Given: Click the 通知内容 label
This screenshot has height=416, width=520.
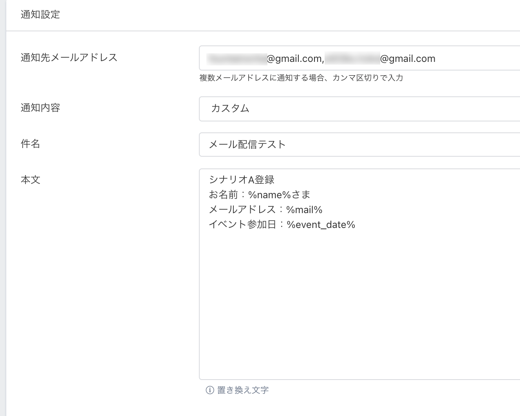Looking at the screenshot, I should click(x=40, y=108).
